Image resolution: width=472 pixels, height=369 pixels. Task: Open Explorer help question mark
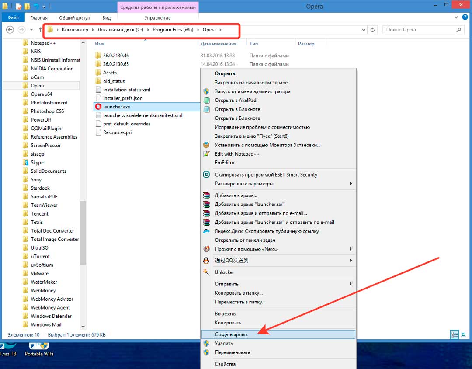click(x=465, y=17)
